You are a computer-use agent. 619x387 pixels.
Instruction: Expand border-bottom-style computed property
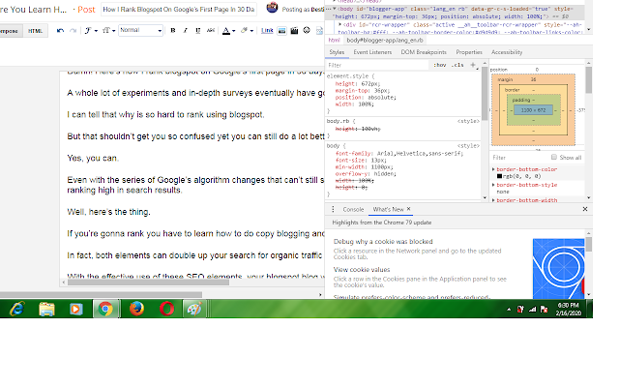[493, 185]
